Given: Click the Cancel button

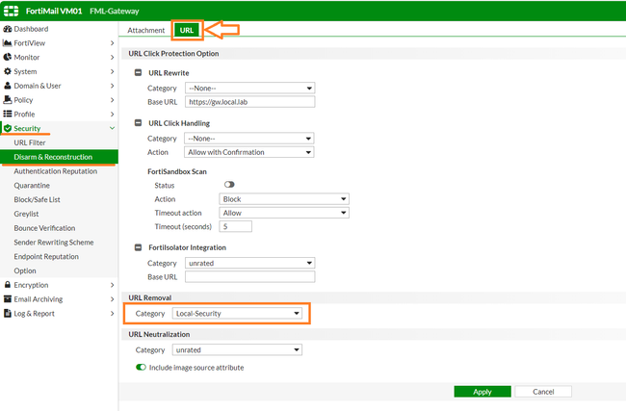Looking at the screenshot, I should point(542,392).
